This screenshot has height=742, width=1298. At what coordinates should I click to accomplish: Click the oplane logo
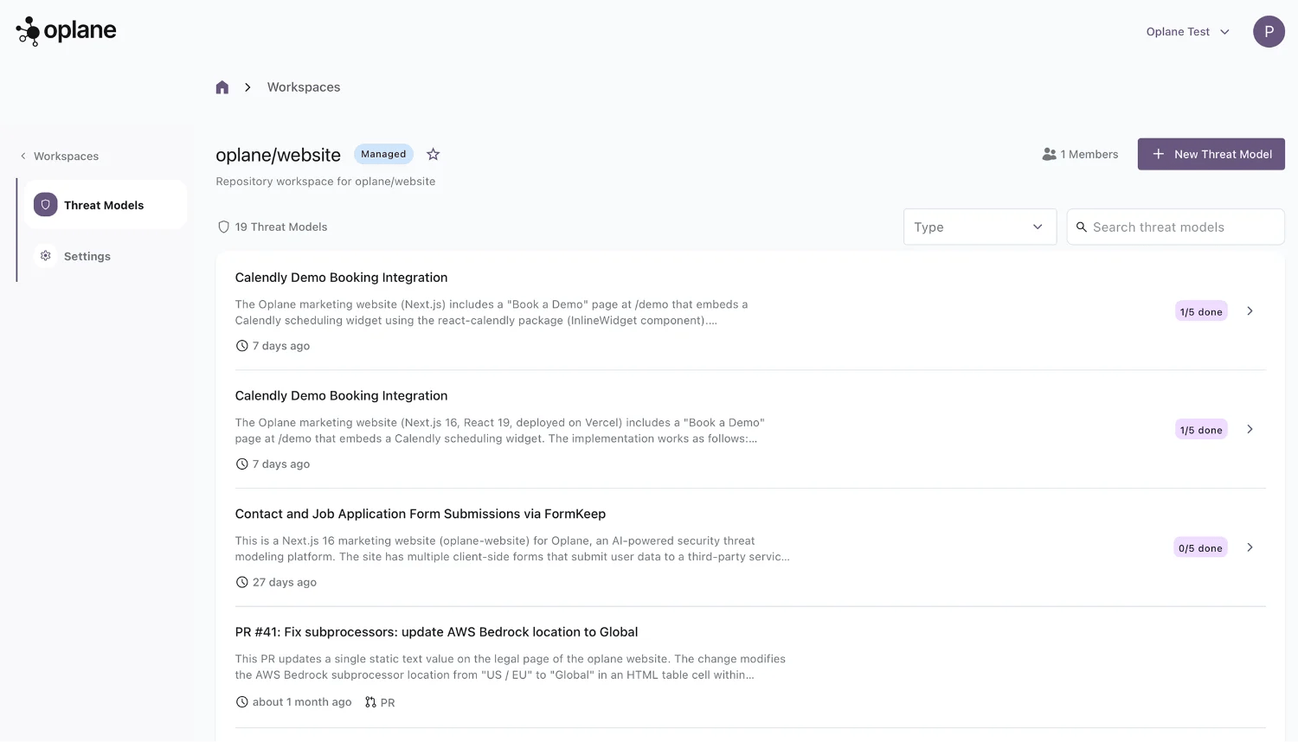66,31
